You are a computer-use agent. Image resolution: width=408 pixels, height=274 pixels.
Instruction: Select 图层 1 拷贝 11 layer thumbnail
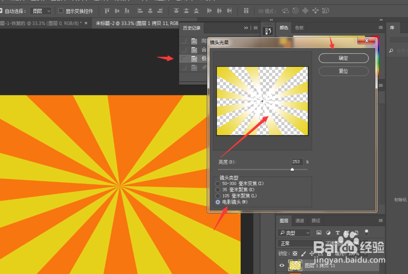[295, 265]
